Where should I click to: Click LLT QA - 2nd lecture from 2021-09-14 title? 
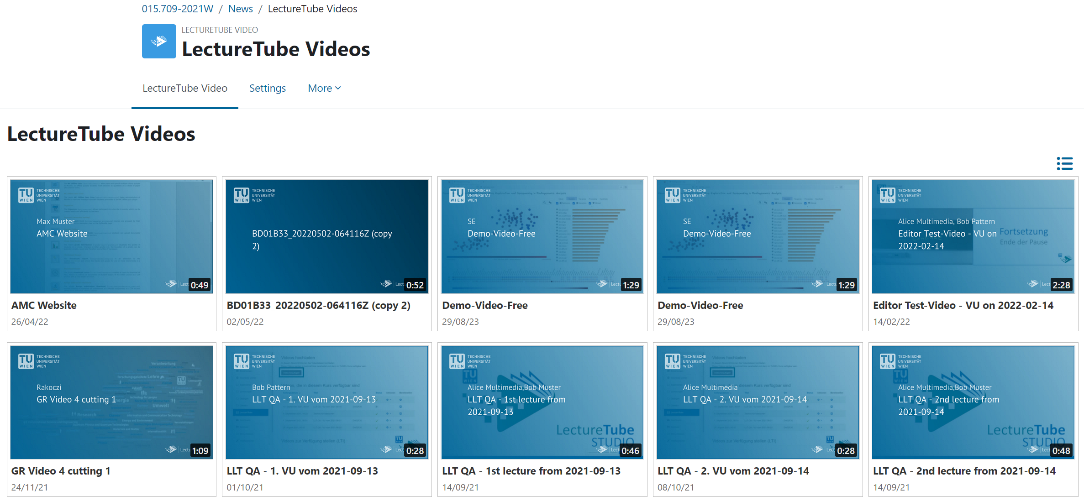964,471
